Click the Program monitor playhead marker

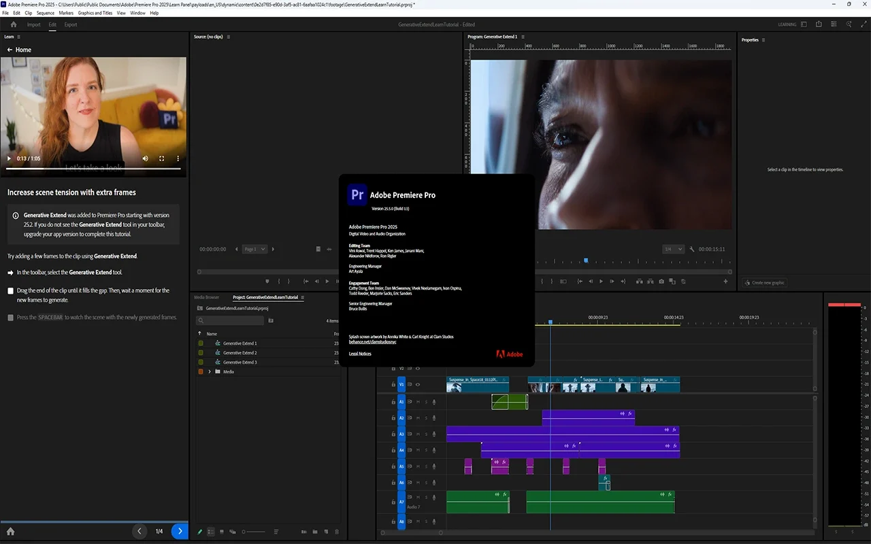(586, 260)
